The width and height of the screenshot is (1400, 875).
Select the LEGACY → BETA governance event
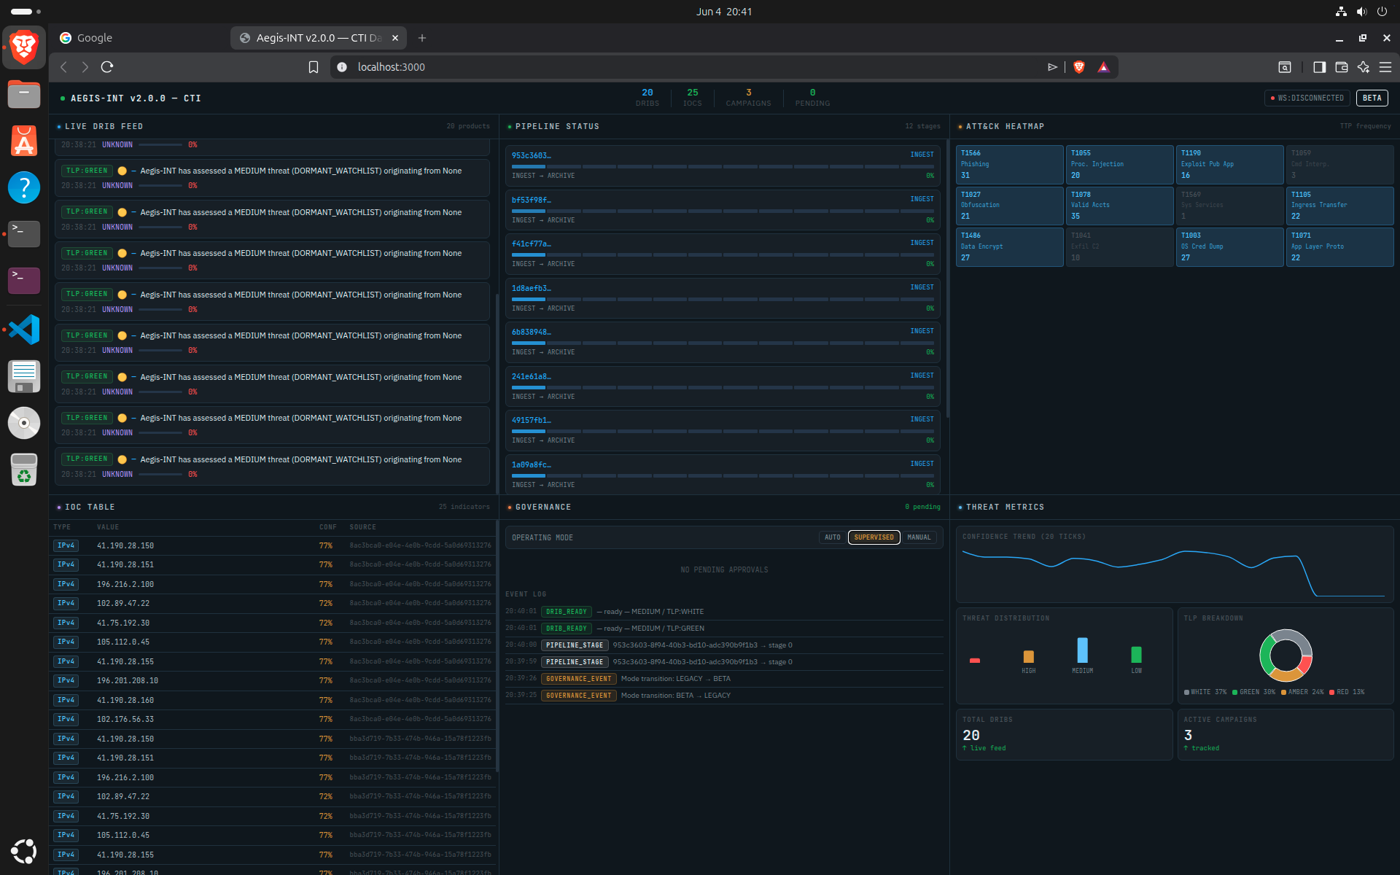pos(724,679)
